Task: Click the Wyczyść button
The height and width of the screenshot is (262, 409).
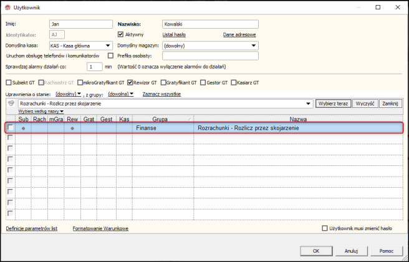Action: coord(365,104)
